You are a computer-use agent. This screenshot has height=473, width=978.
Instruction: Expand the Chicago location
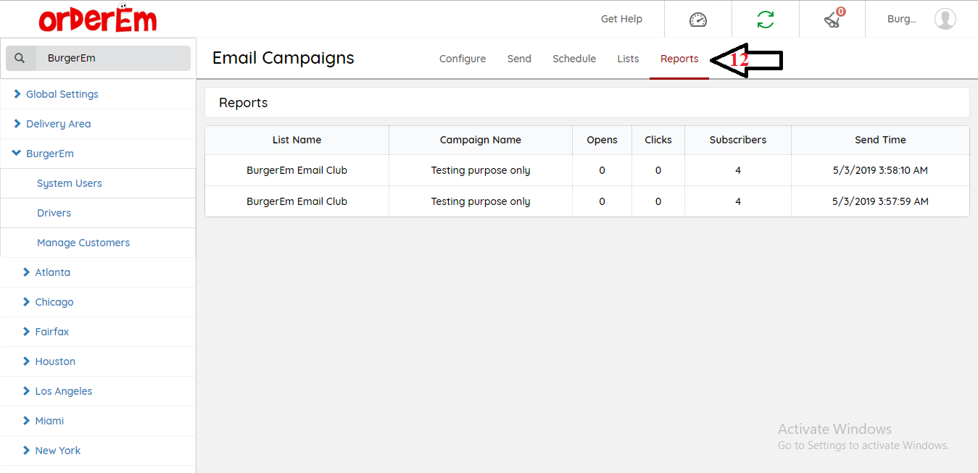(54, 302)
